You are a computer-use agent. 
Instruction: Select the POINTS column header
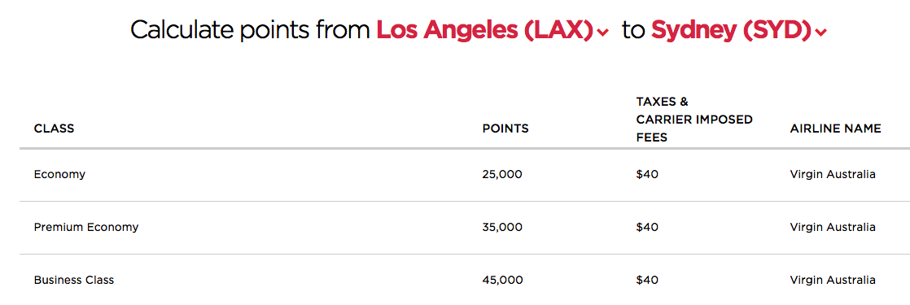coord(505,129)
